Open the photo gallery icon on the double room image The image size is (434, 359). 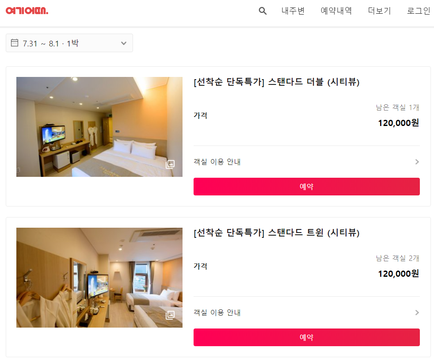click(170, 164)
